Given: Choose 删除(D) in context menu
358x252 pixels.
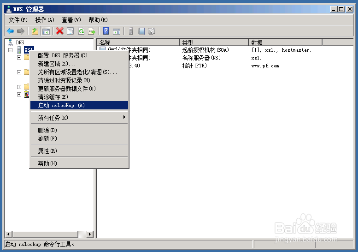Looking at the screenshot, I should point(79,130).
